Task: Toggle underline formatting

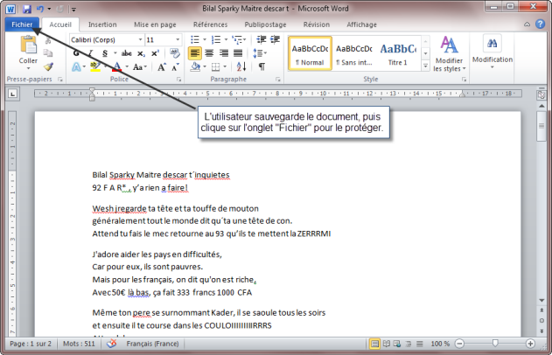Action: tap(102, 53)
